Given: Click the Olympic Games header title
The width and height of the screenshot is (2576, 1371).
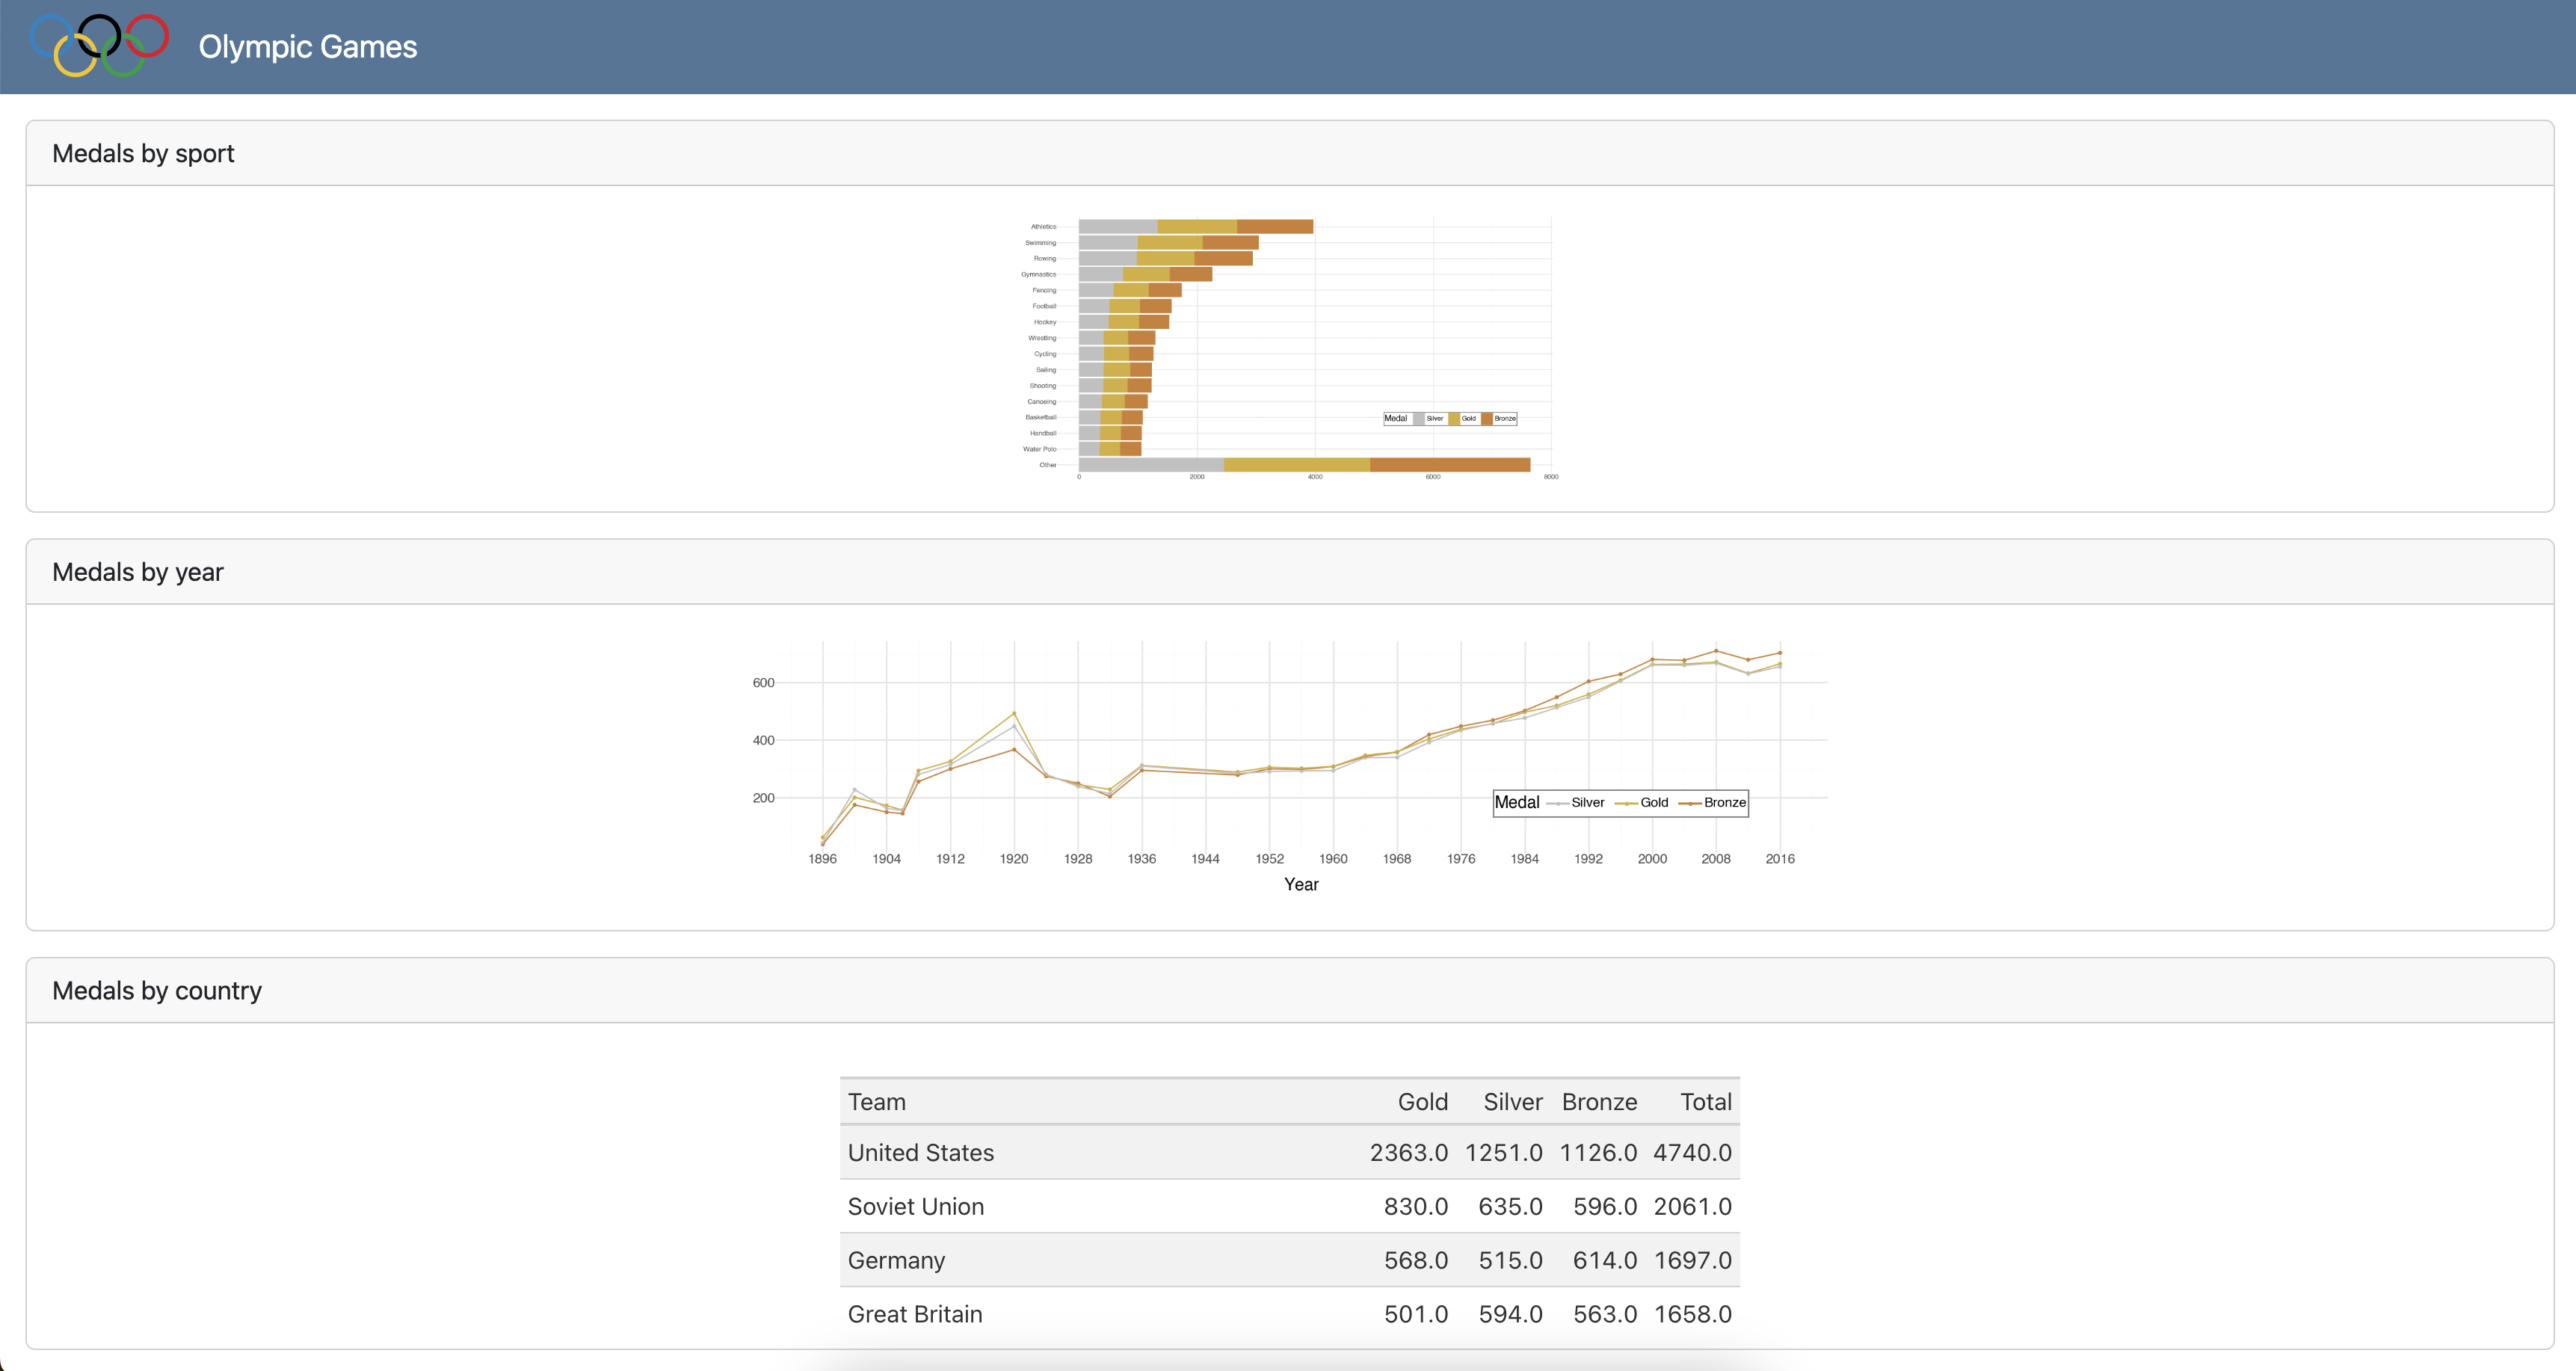Looking at the screenshot, I should point(307,47).
